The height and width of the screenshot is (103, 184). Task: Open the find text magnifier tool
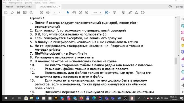tap(31, 13)
